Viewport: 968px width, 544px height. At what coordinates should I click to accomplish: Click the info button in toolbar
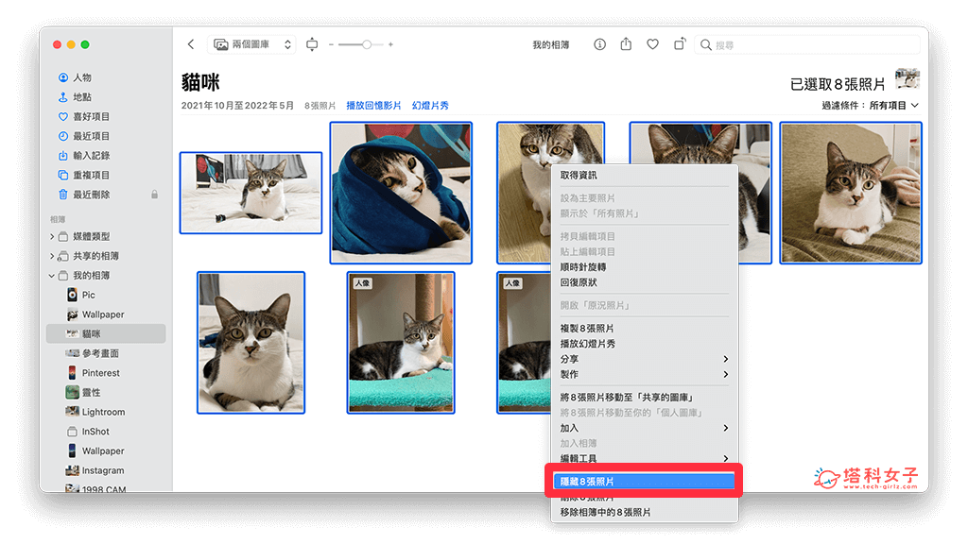599,44
